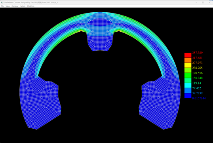213x143 pixels.
Task: Open the File menu
Action: coord(2,6)
